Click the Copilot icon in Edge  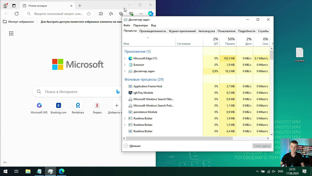[151, 14]
